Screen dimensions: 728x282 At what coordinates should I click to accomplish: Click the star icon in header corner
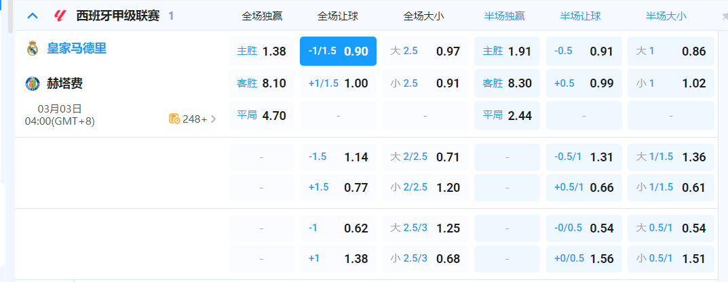coord(724,16)
